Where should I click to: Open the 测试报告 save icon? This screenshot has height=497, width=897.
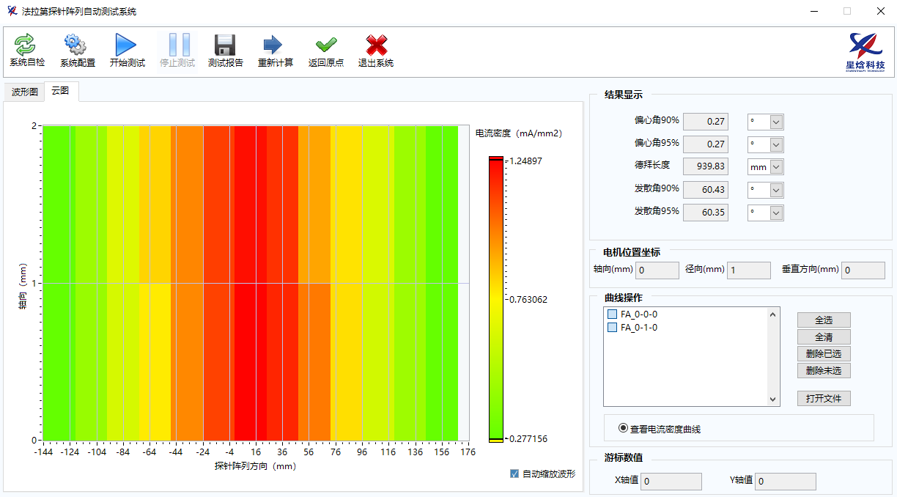pos(225,46)
